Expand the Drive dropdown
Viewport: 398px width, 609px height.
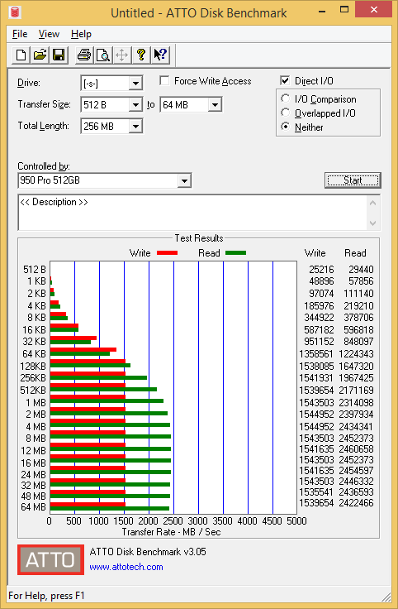coord(135,83)
